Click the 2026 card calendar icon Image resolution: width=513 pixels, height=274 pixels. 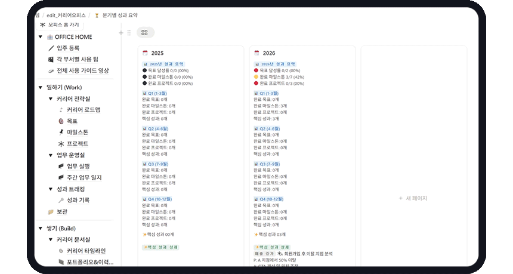[x=257, y=53]
